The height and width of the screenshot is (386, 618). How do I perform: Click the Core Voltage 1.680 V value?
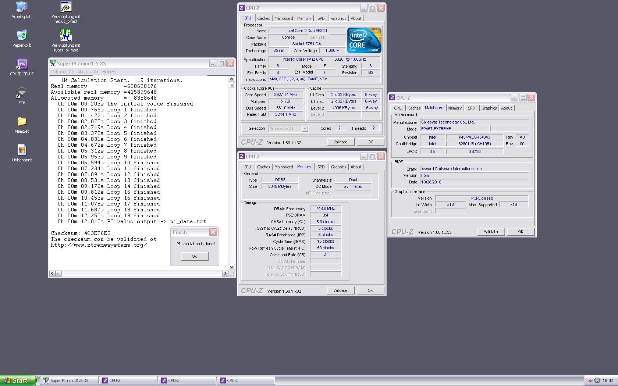coord(332,50)
